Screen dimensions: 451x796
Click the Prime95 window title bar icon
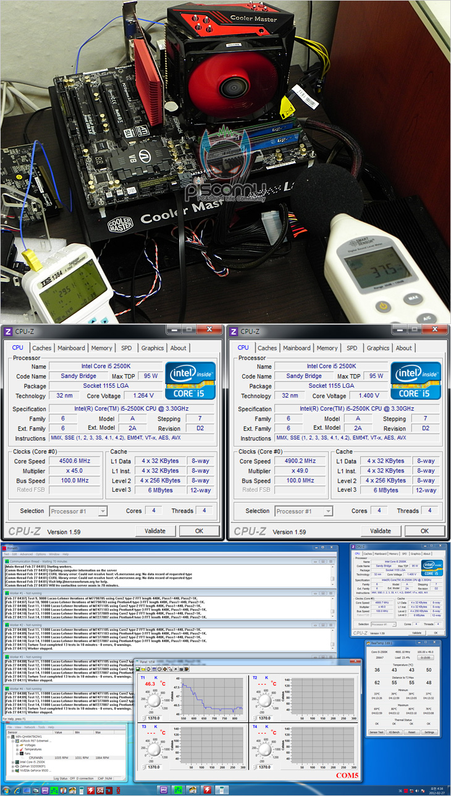[4, 548]
